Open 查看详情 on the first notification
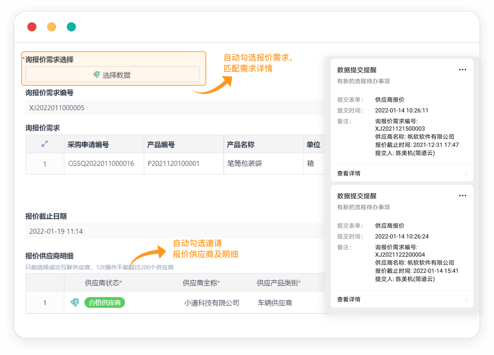The image size is (494, 355). (x=349, y=173)
